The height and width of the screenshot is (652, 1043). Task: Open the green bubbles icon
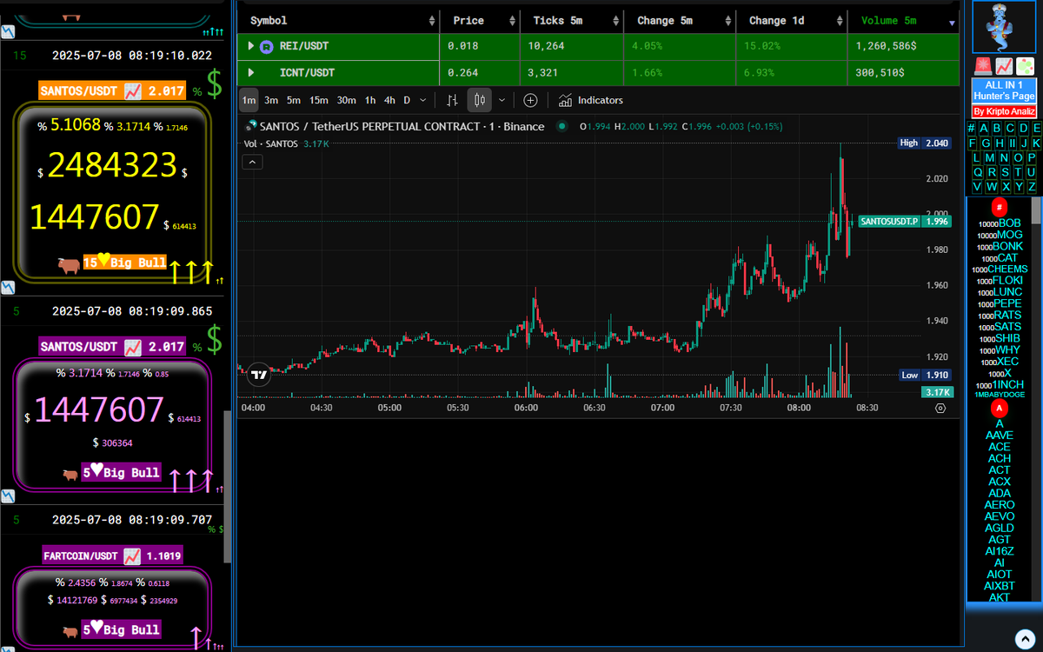coord(1025,66)
